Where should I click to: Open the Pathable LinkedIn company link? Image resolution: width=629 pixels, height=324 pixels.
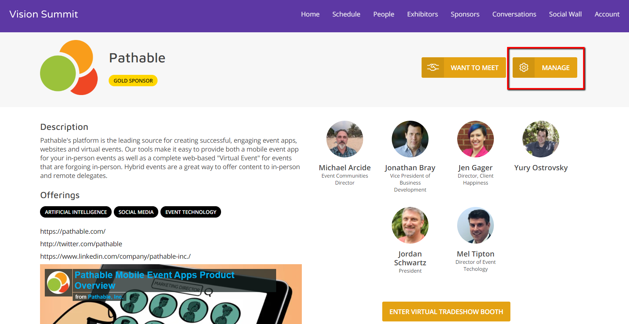(x=115, y=256)
